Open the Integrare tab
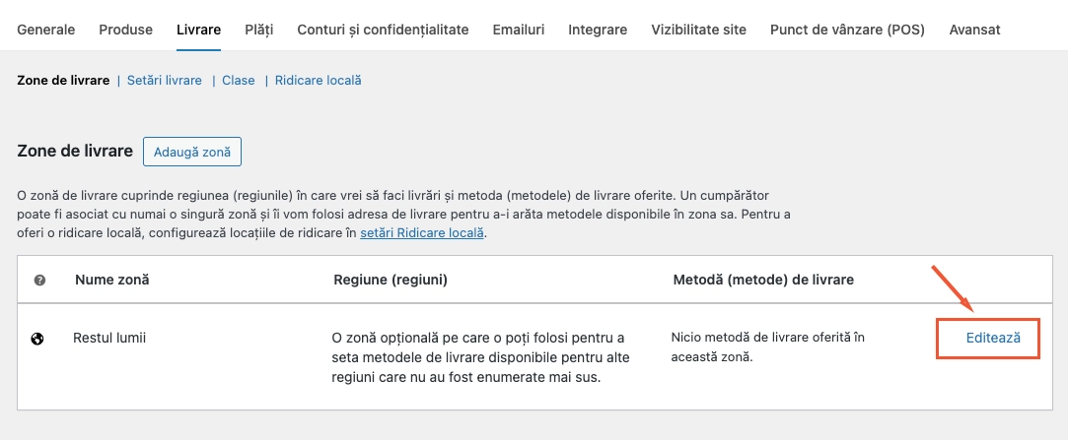Screen dimensions: 1068x440 pos(598,30)
